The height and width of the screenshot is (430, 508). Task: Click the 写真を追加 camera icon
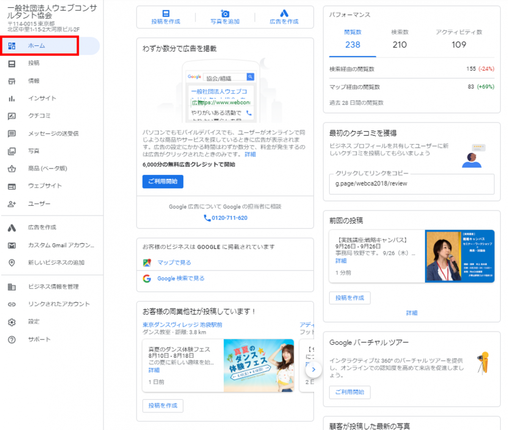click(225, 14)
